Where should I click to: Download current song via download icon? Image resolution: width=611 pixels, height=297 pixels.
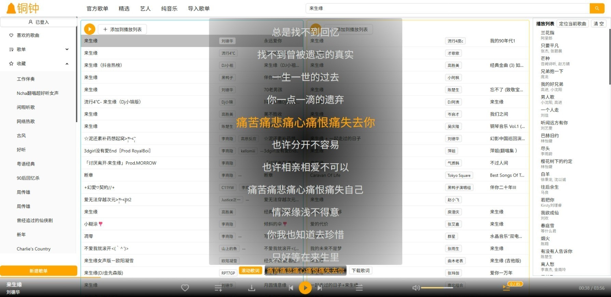[252, 288]
